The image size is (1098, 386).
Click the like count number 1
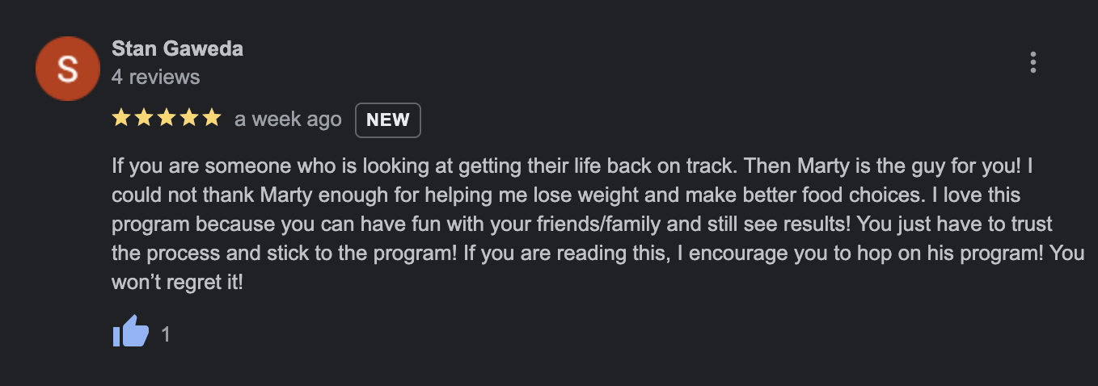coord(166,334)
